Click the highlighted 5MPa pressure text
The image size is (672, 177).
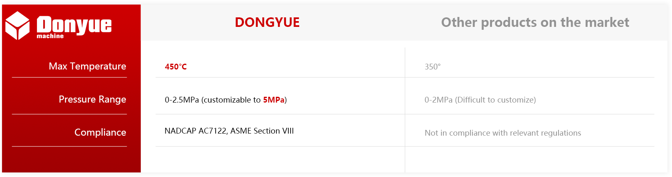pyautogui.click(x=273, y=100)
